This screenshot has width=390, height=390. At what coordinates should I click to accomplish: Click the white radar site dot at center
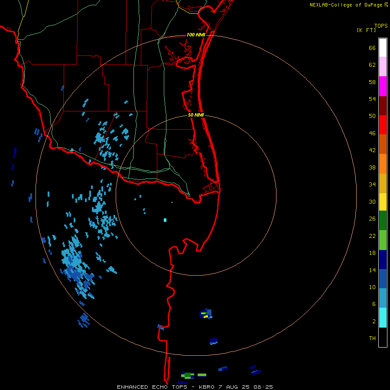pos(172,202)
